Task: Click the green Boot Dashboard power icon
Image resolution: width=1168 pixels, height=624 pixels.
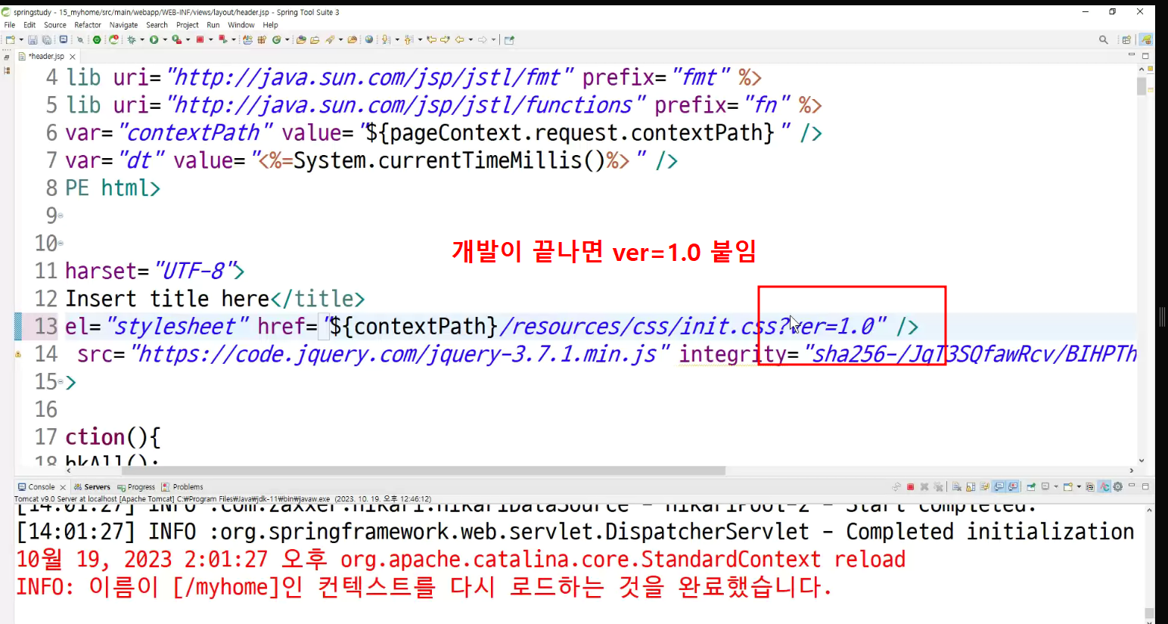Action: [x=97, y=39]
